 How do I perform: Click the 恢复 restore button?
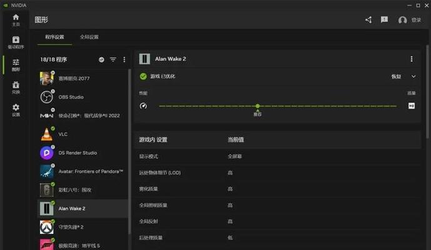(x=396, y=76)
